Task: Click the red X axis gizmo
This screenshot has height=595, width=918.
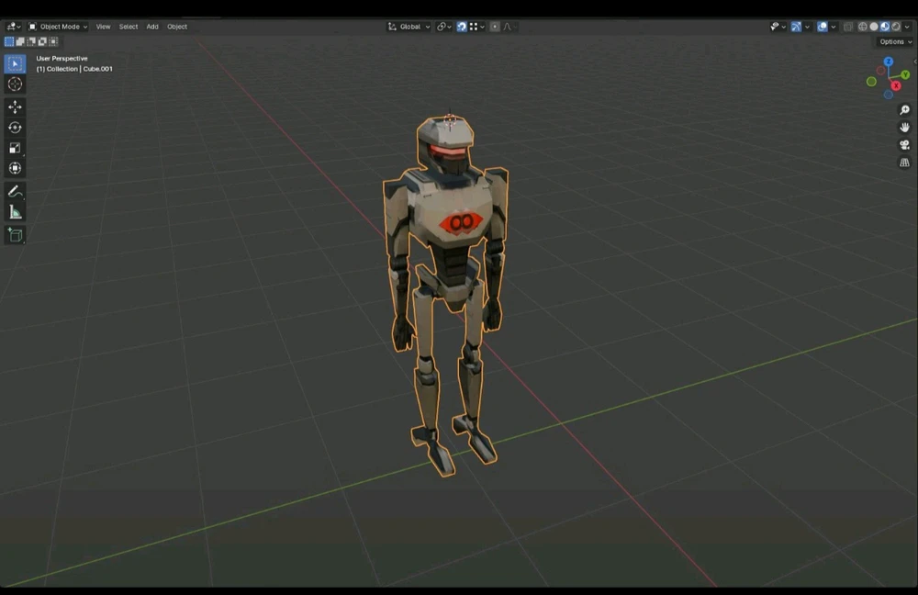Action: 896,85
